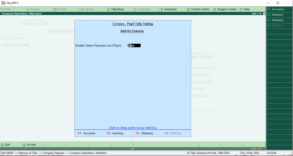Screen dimensions: 293x156
Task: Select F3: Statutory in right sidebar
Action: (x=280, y=20)
